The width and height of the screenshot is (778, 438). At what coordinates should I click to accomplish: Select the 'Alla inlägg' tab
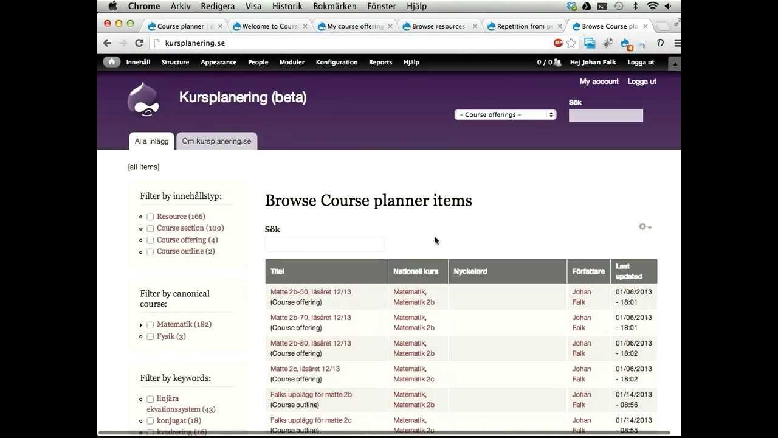click(x=151, y=141)
